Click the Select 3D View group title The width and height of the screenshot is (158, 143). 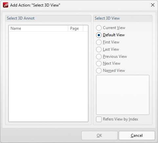[x=107, y=18]
